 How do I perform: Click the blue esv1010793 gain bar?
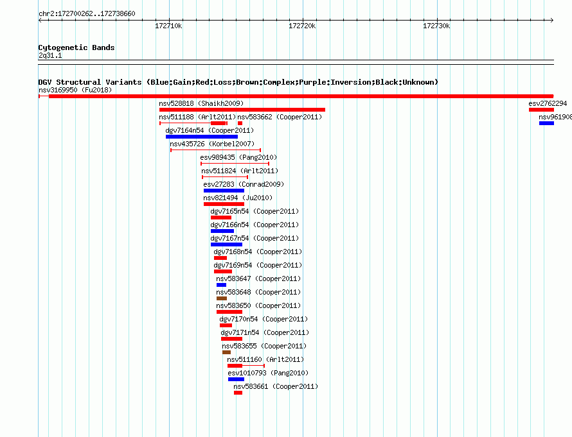tap(237, 379)
